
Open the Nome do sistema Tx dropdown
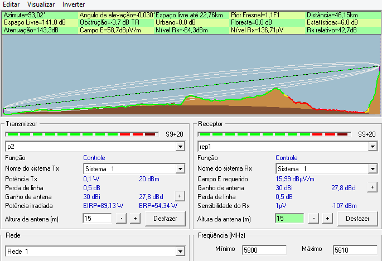180,168
